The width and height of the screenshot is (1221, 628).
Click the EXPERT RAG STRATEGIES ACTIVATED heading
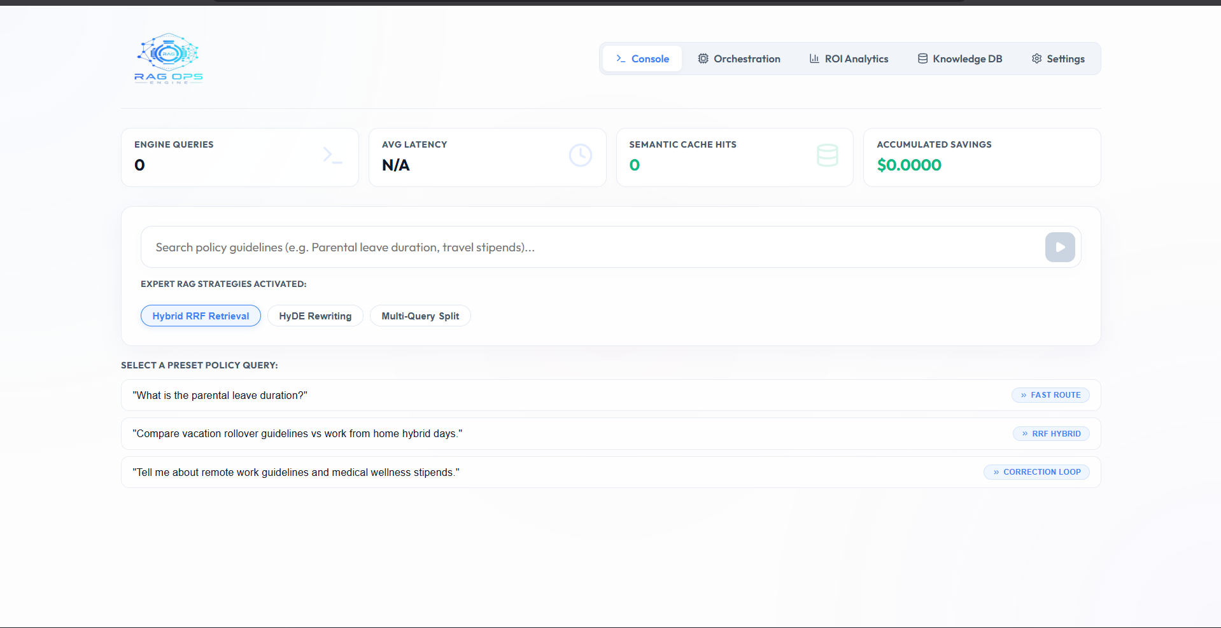[x=223, y=284]
